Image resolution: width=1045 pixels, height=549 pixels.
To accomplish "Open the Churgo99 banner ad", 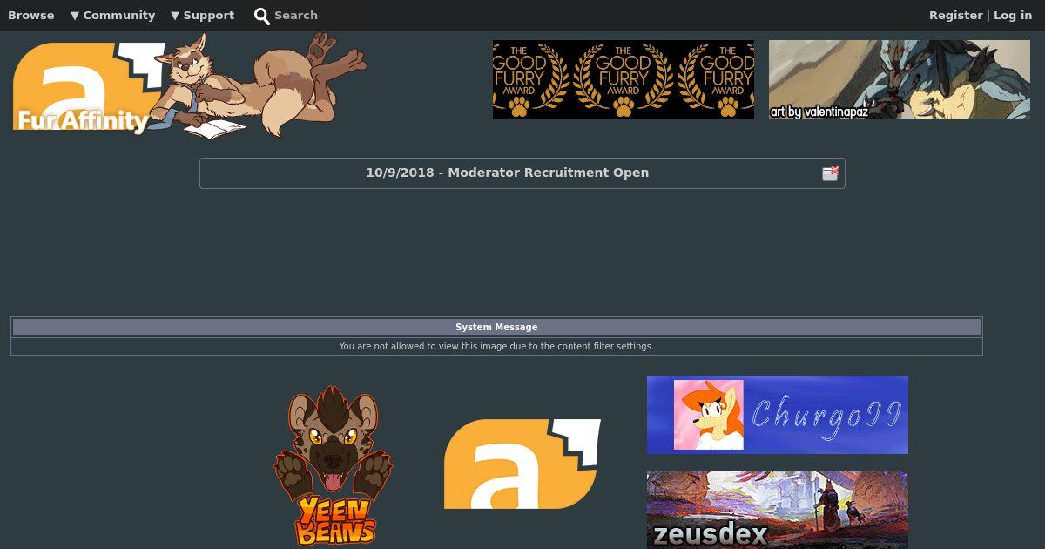I will pos(778,415).
